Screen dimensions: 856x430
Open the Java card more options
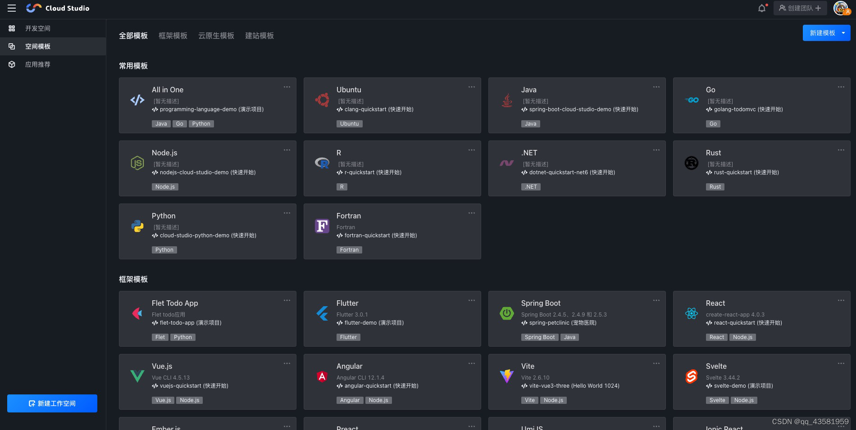click(656, 87)
